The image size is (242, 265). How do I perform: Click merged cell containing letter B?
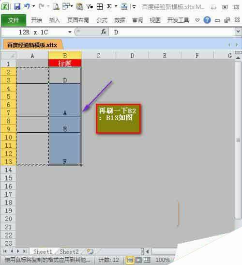[65, 125]
